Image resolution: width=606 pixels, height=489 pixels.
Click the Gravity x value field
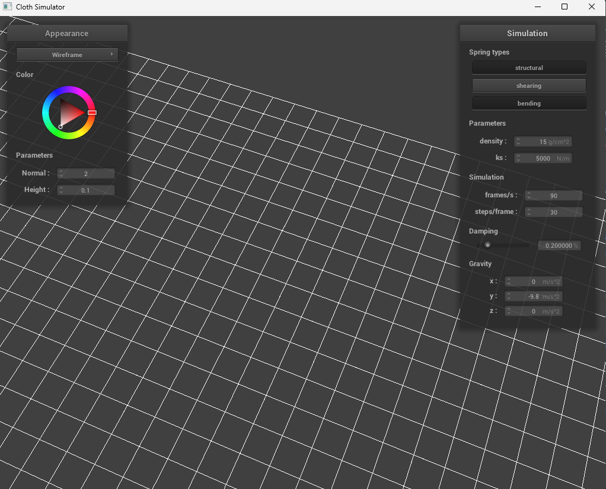coord(533,282)
